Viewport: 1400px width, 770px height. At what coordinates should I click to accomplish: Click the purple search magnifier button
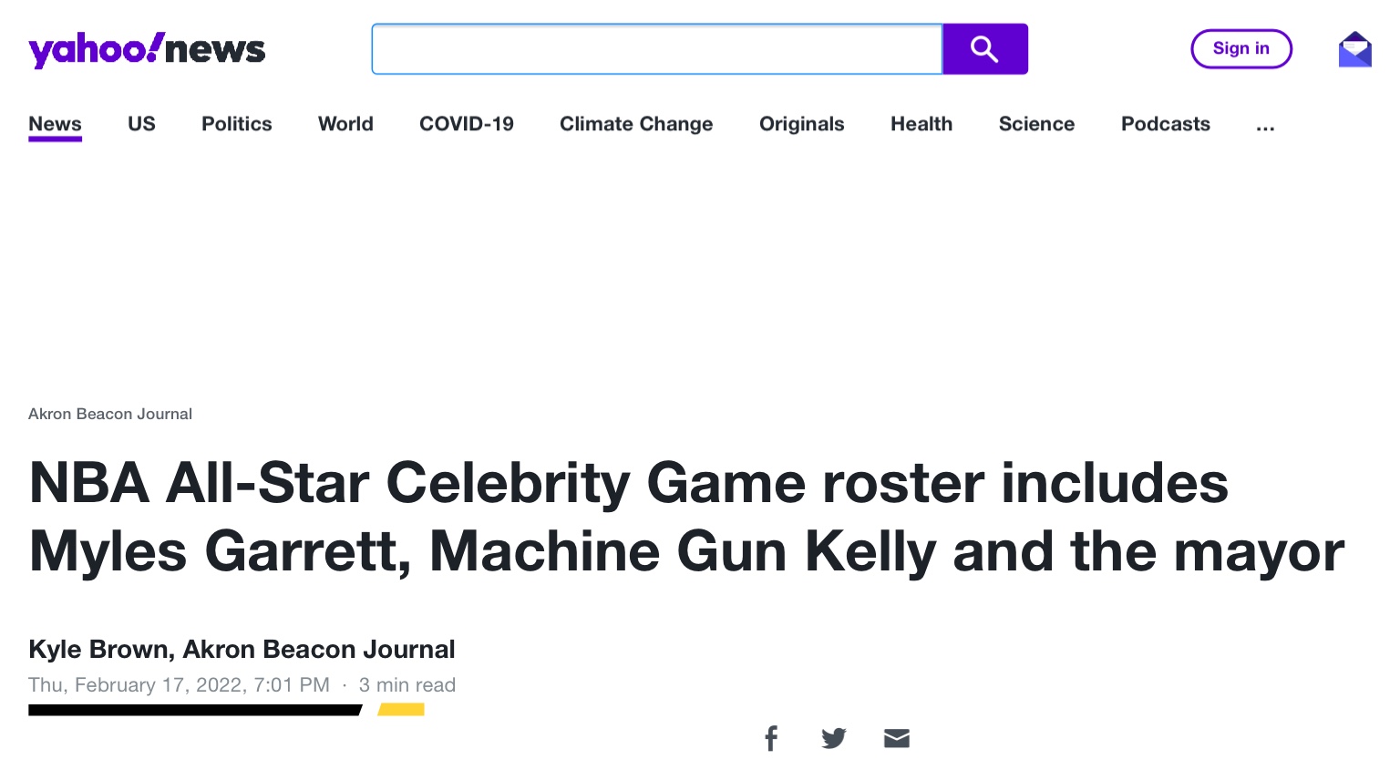click(985, 49)
